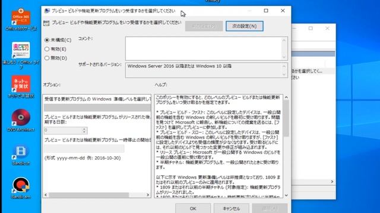
Task: Click the options panel horizontal scrollbar thumb
Action: tap(88, 195)
